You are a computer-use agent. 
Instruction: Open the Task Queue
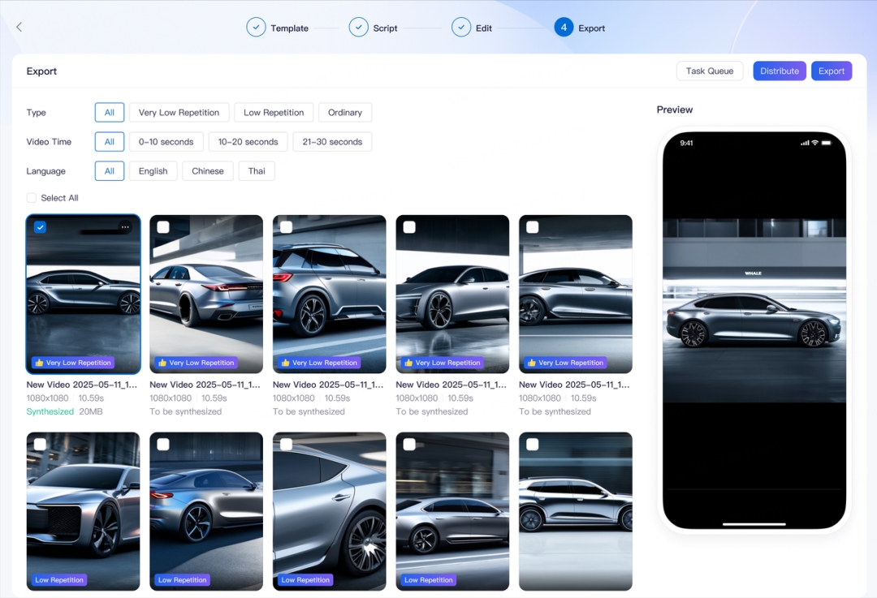coord(710,71)
